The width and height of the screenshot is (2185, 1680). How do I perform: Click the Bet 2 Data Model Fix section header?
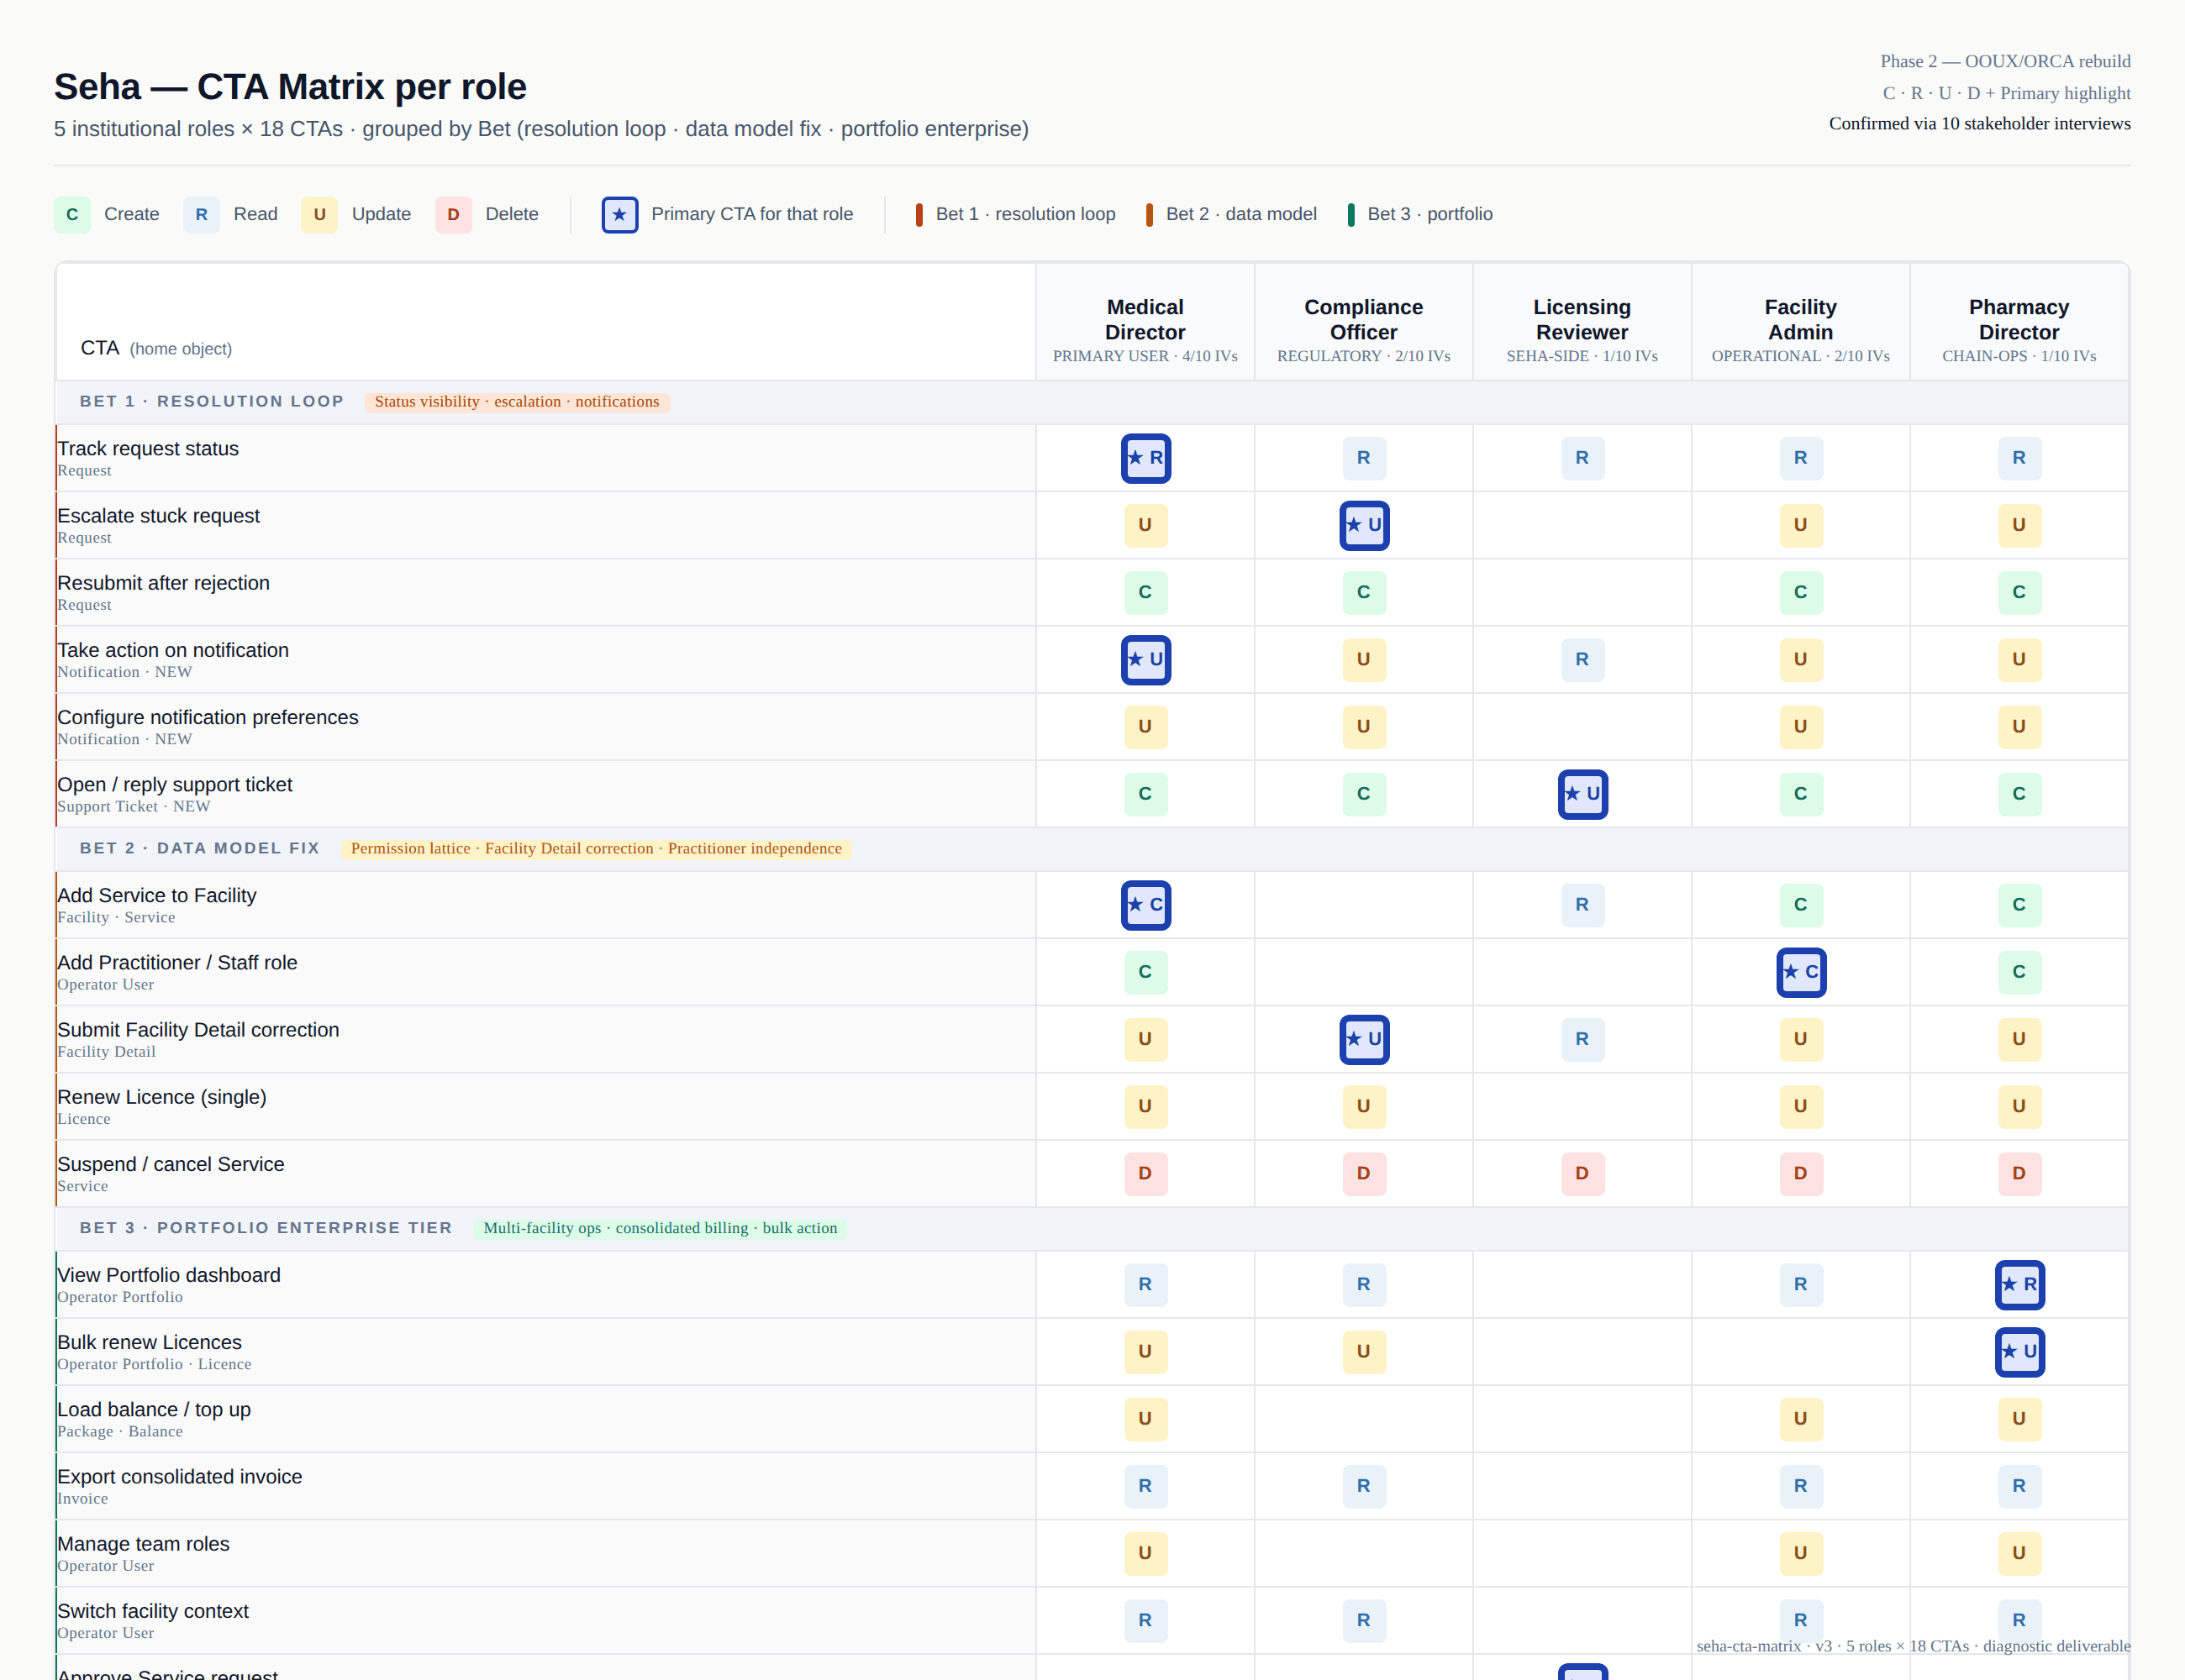pos(200,848)
